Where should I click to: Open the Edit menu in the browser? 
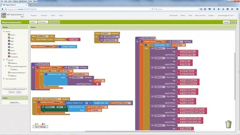coord(6,1)
